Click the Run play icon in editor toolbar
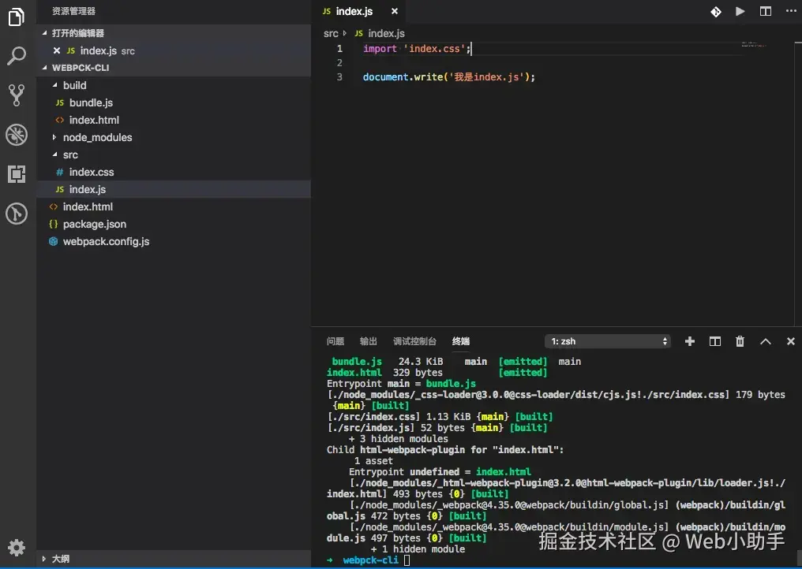The width and height of the screenshot is (802, 569). click(x=740, y=11)
